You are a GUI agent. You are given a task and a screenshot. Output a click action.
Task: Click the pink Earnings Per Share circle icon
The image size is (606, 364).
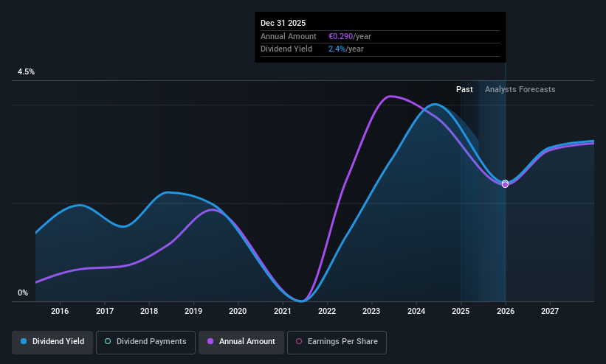pos(299,341)
